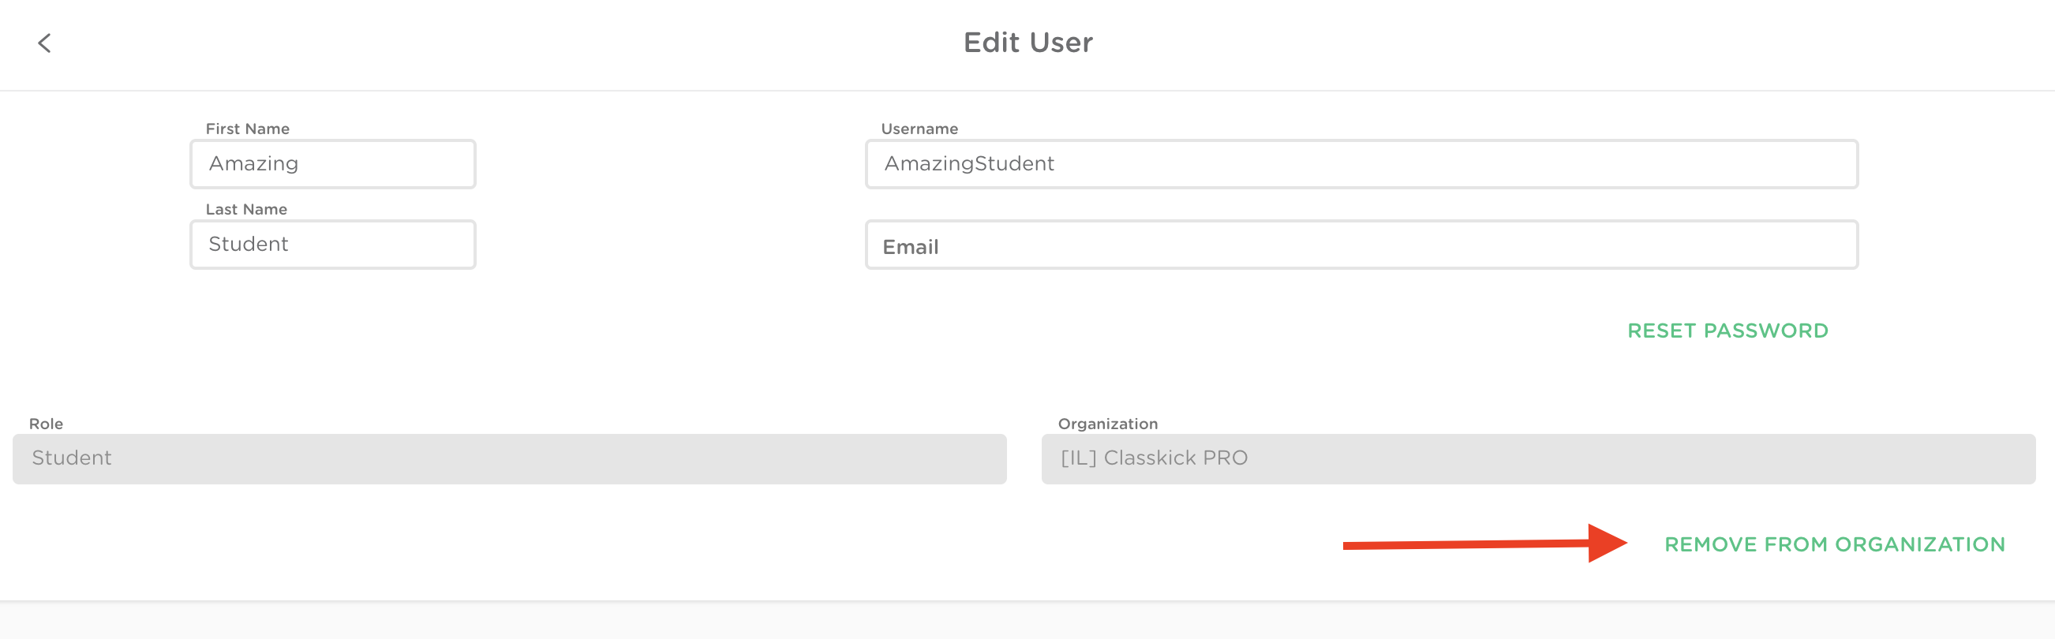Click REMOVE FROM ORGANIZATION link
The height and width of the screenshot is (639, 2055).
tap(1834, 545)
